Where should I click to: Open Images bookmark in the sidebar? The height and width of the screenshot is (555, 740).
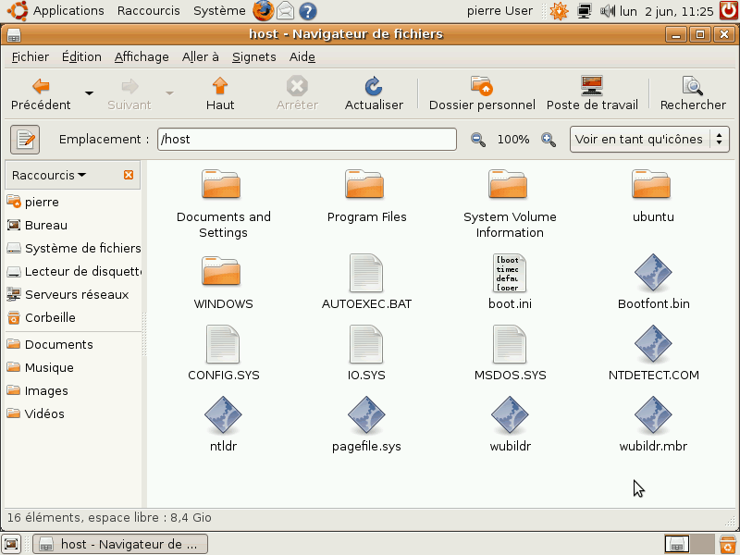[x=73, y=390]
